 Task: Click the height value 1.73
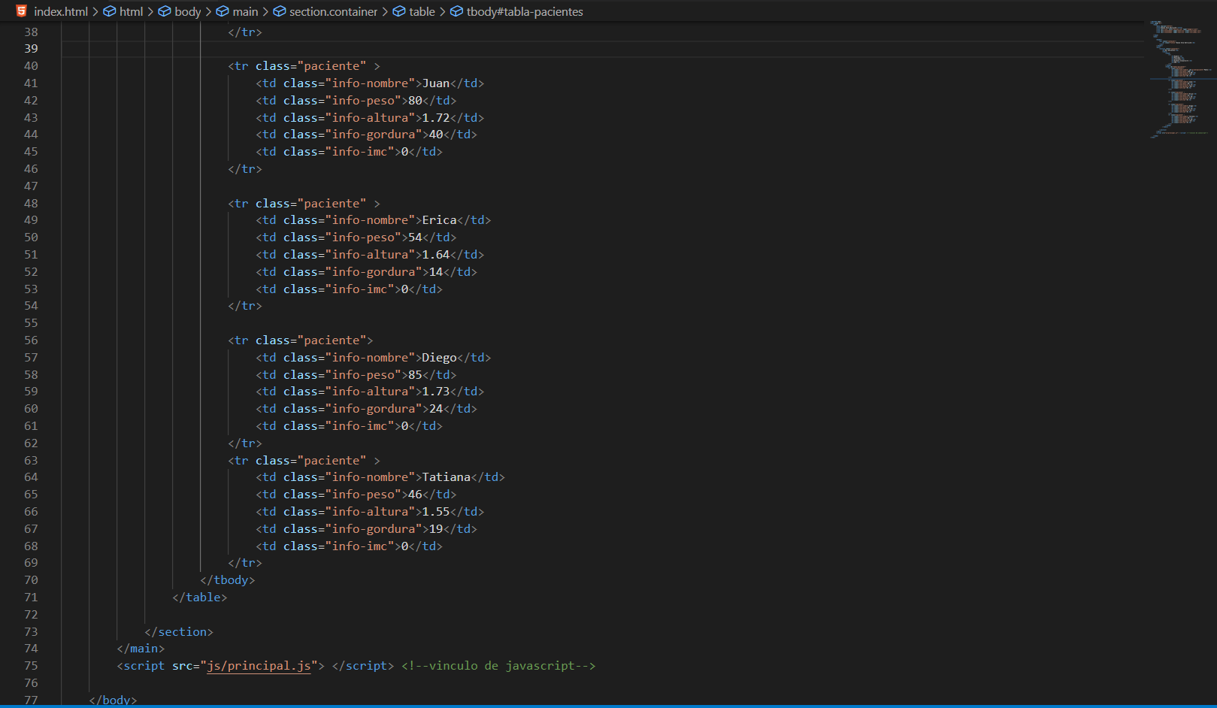point(436,392)
